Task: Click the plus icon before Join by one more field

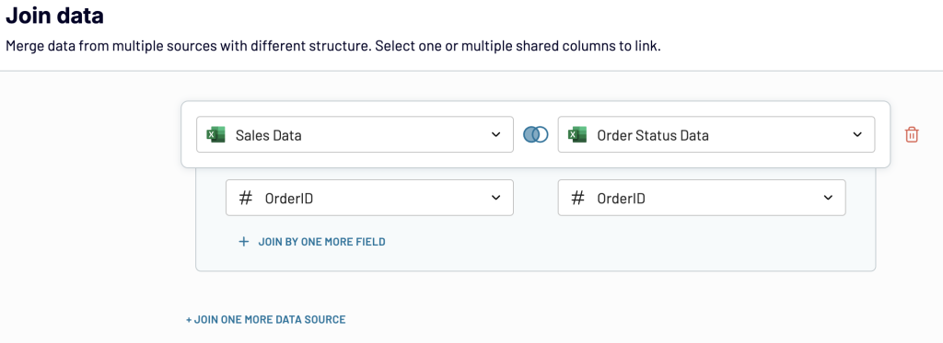Action: coord(243,242)
